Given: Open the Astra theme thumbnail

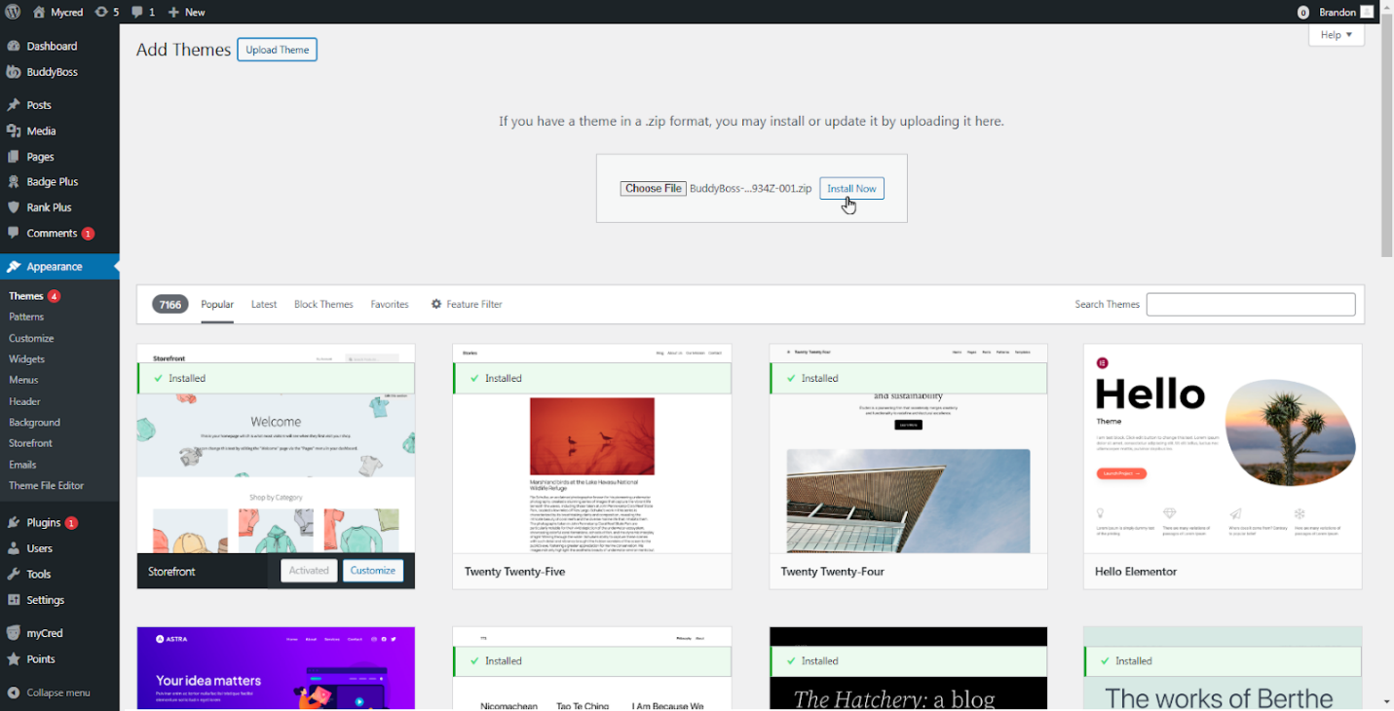Looking at the screenshot, I should [x=276, y=668].
